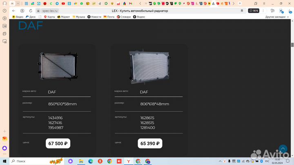Open the Словари bookmark
The width and height of the screenshot is (294, 165).
click(x=124, y=17)
